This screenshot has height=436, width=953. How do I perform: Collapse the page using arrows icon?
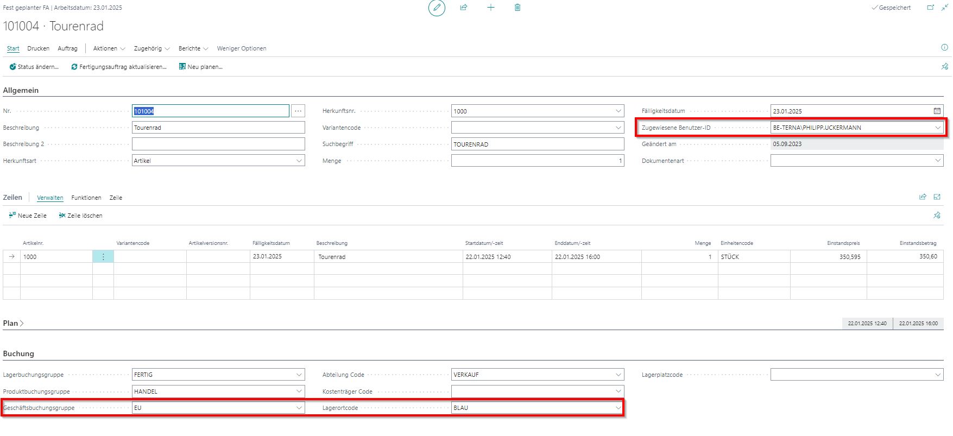click(x=945, y=8)
